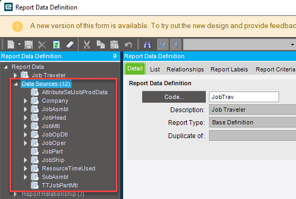Click the Code... button
This screenshot has height=199, width=296.
point(174,97)
